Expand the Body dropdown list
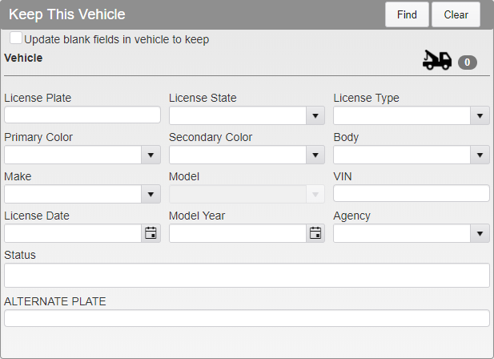The image size is (494, 359). pyautogui.click(x=480, y=155)
